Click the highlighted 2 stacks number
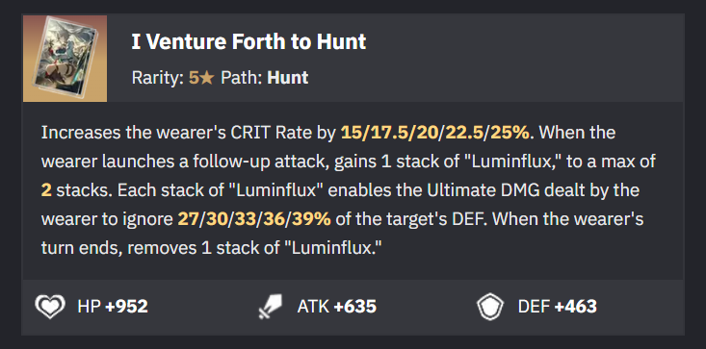This screenshot has height=349, width=706. pyautogui.click(x=46, y=190)
